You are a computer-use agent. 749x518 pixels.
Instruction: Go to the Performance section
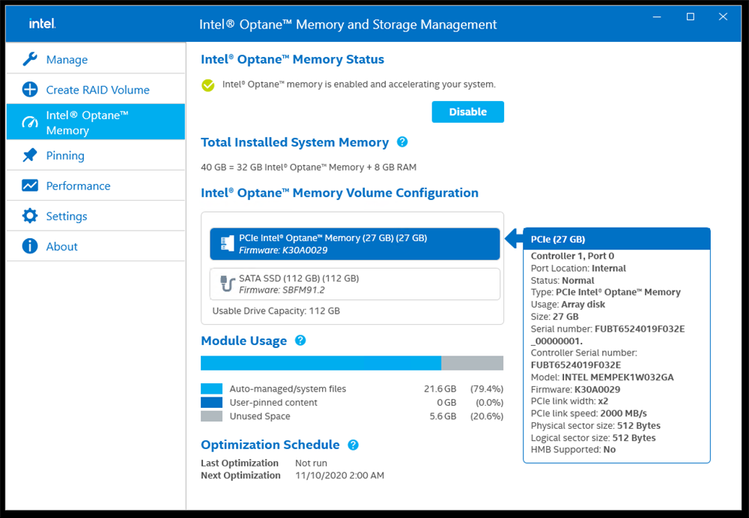pyautogui.click(x=78, y=186)
